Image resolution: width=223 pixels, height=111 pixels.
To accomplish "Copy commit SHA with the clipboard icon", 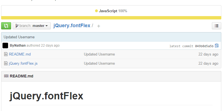I will coord(217,46).
